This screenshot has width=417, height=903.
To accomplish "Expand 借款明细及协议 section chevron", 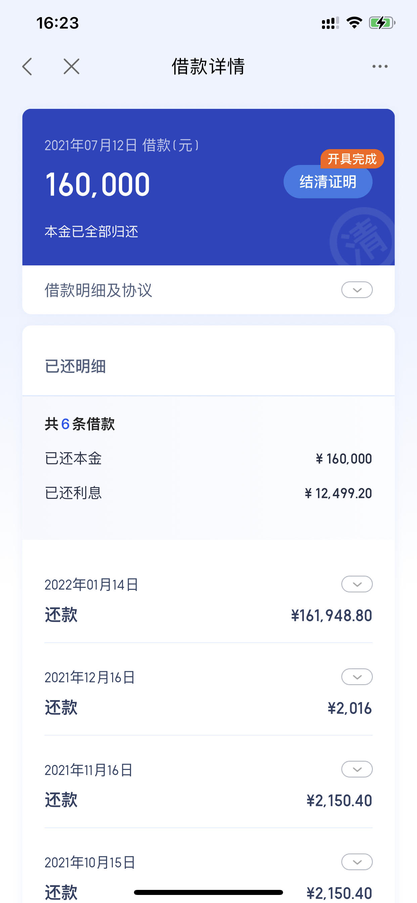I will click(357, 290).
